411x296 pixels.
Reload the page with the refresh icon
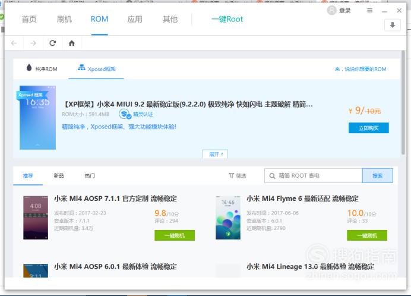coord(53,43)
